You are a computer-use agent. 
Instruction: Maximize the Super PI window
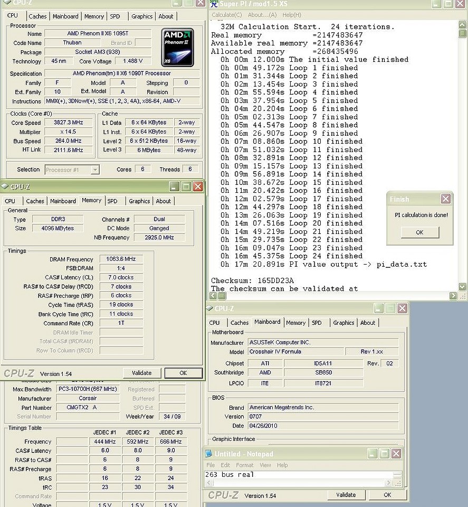click(x=448, y=4)
